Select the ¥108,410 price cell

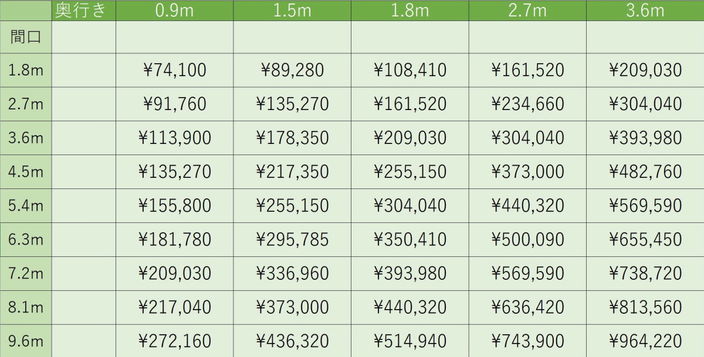coord(410,70)
